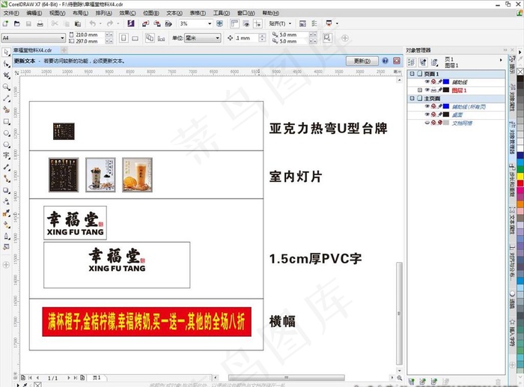Open the 位图(B) menu

click(151, 13)
